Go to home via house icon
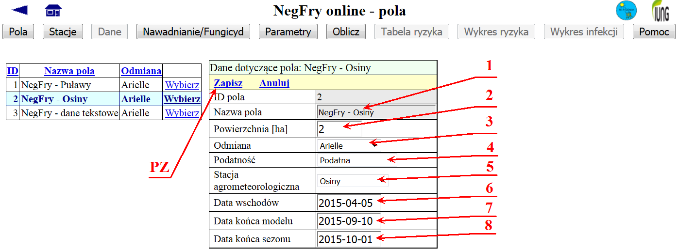The height and width of the screenshot is (250, 678). point(53,10)
